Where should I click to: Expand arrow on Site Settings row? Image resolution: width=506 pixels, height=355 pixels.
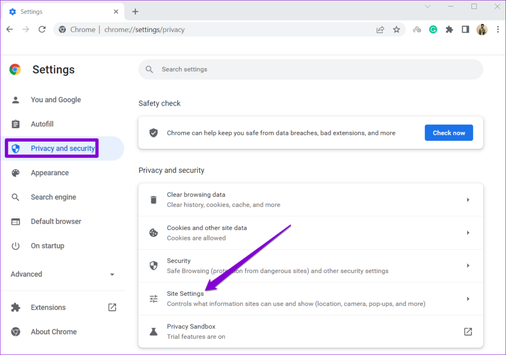[x=468, y=299]
